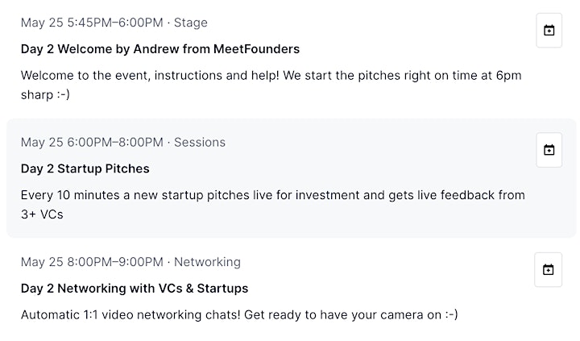Screen dimensions: 580x341
Task: Click the Welcome to the event description text
Action: 271,85
